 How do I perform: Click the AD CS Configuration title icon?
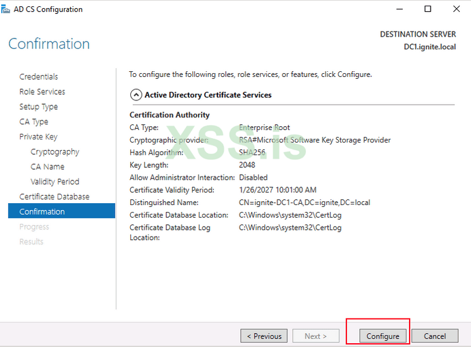6,9
